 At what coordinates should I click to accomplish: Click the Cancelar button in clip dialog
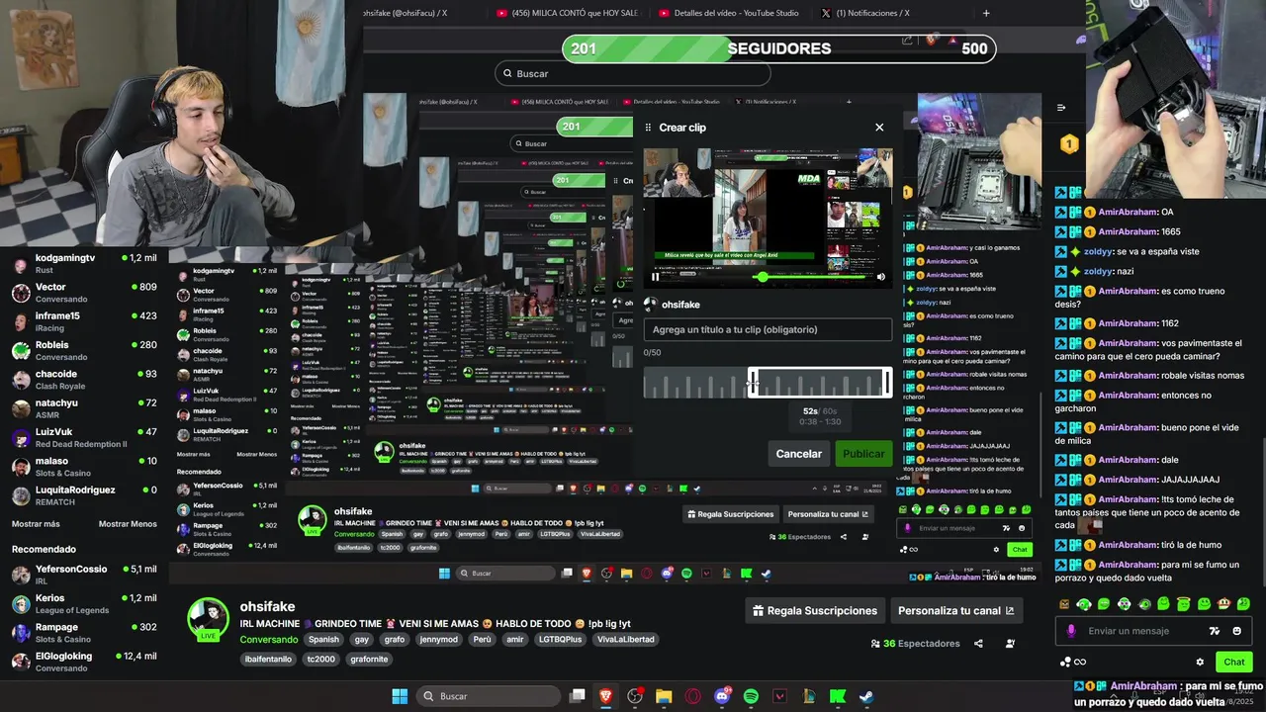point(798,454)
